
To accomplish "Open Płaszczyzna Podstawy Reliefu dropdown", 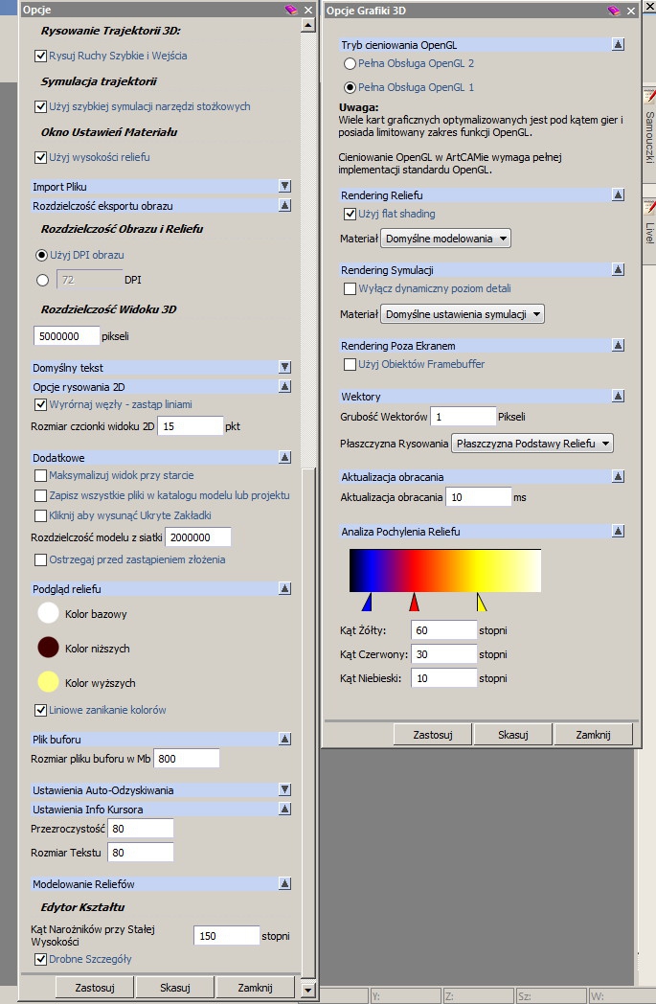I will 532,444.
